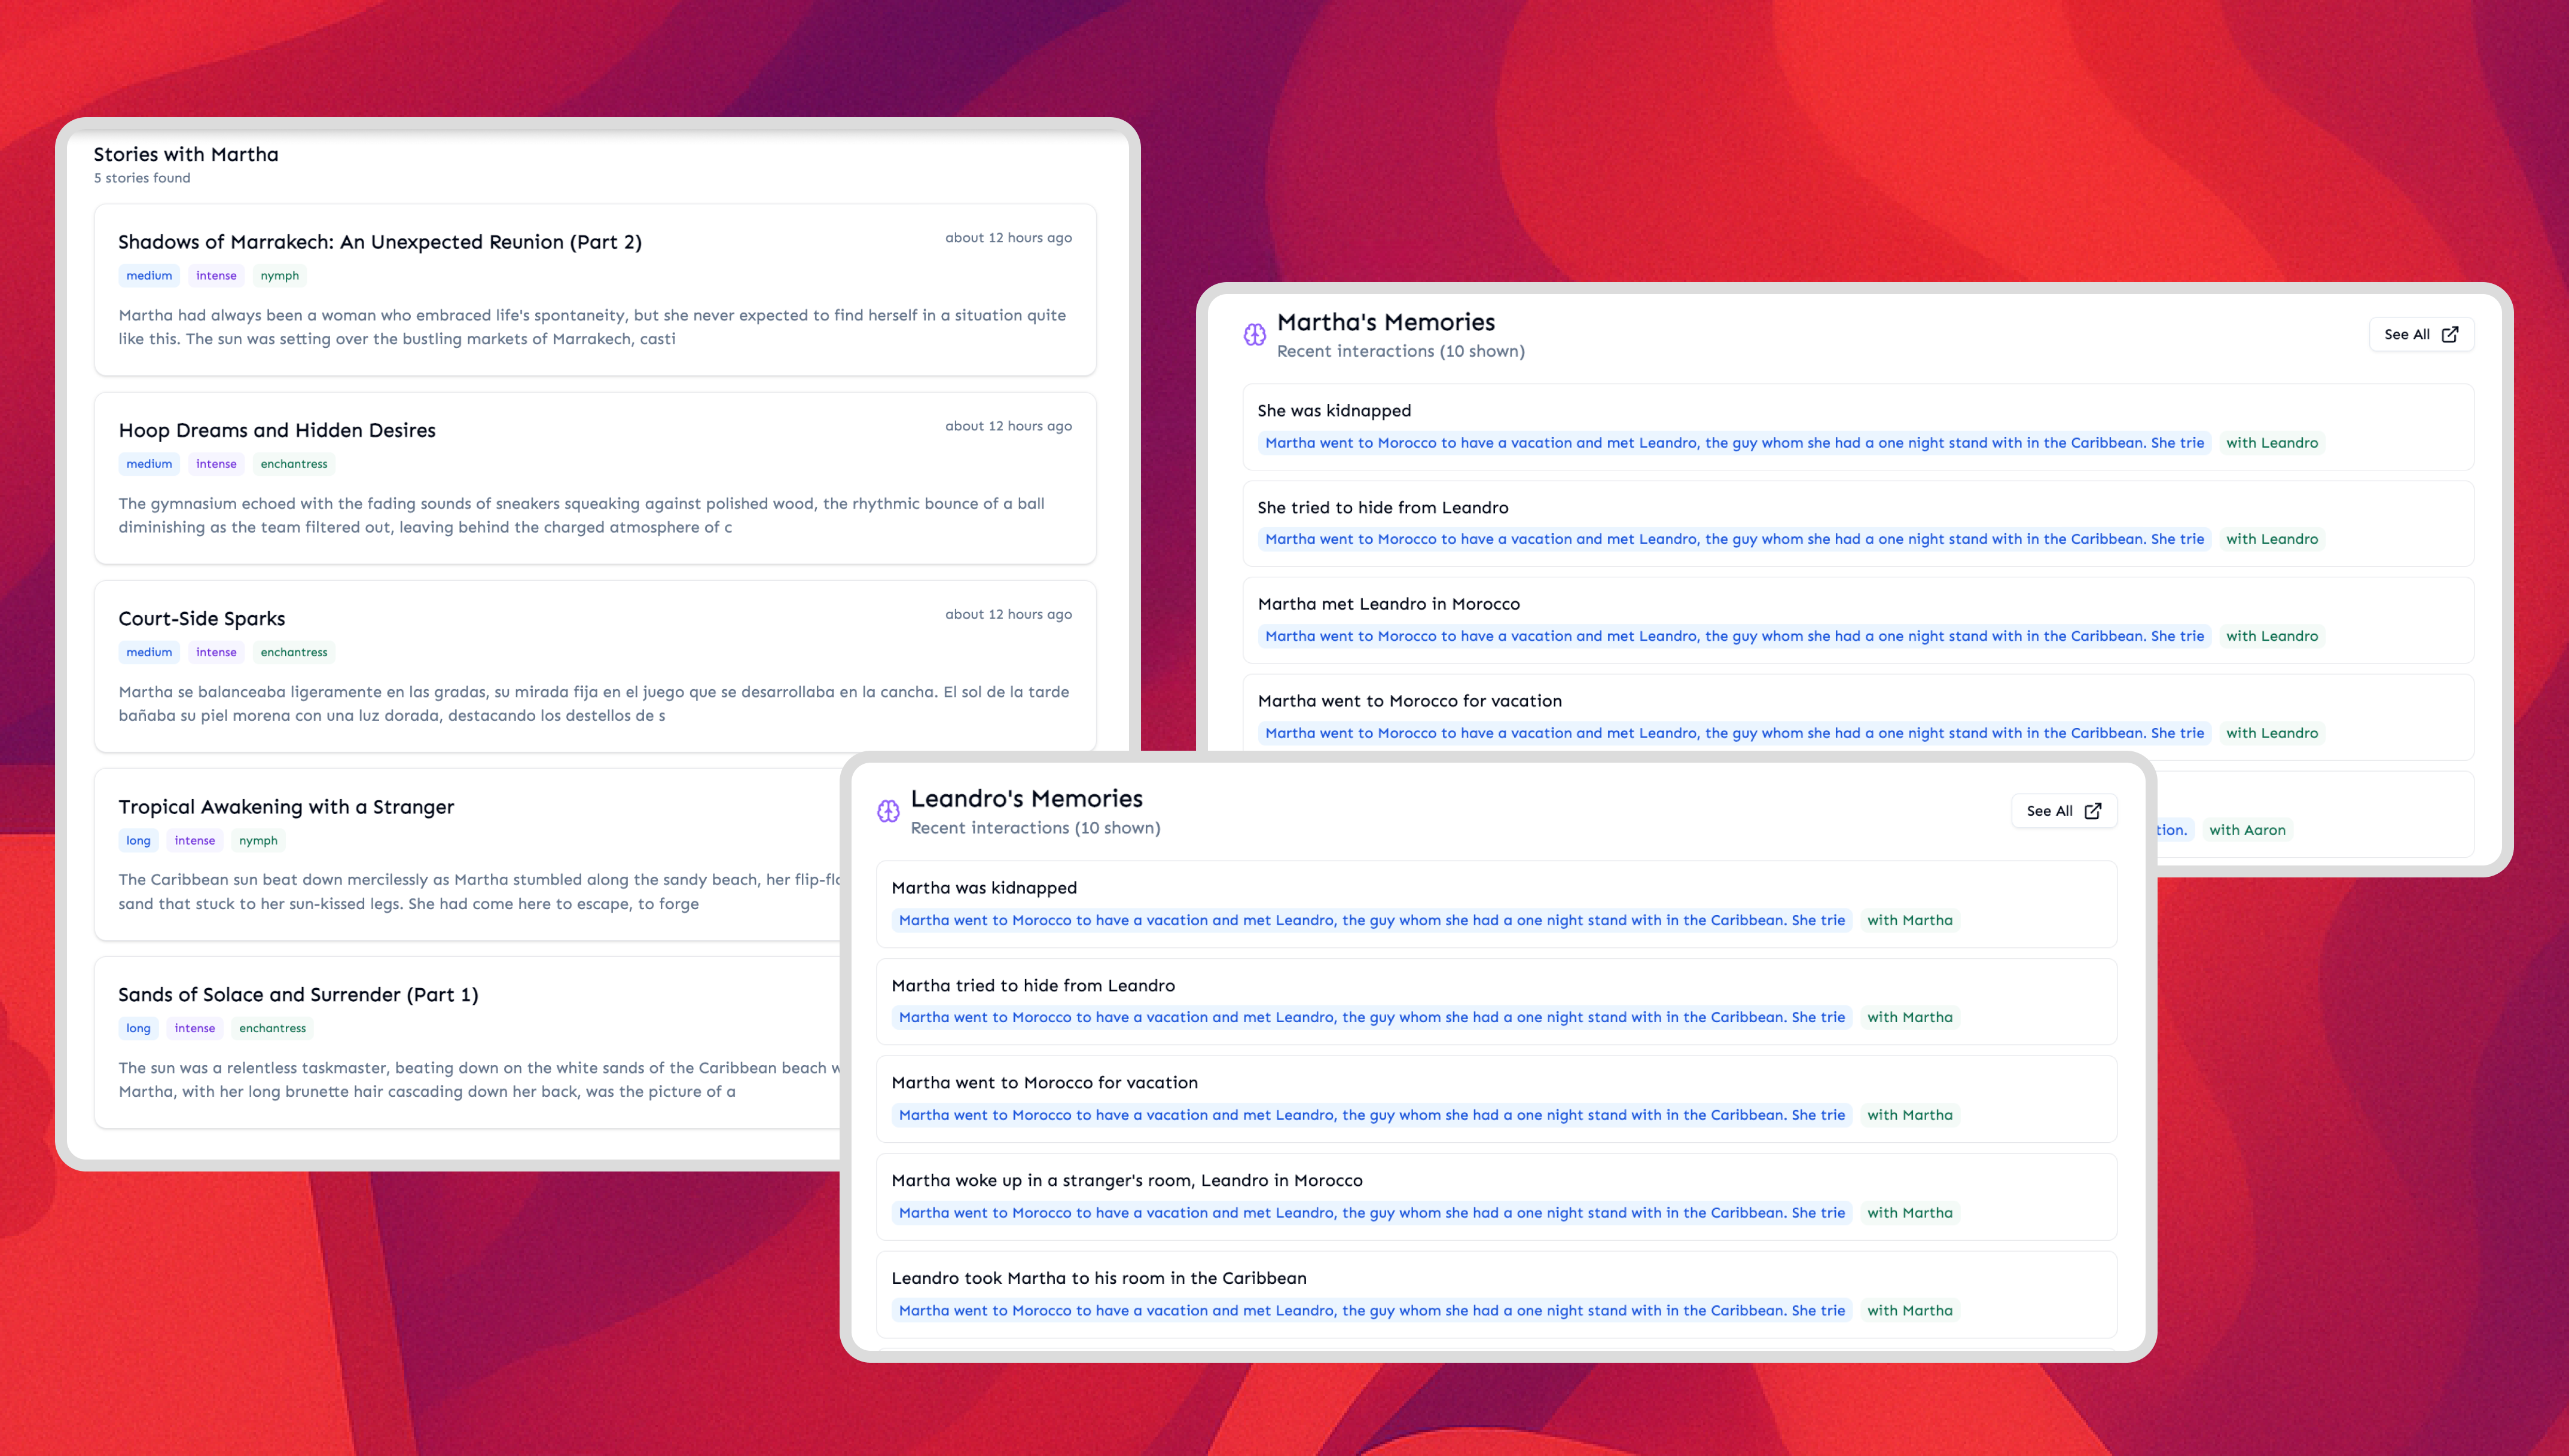
Task: Click the long tag on Tropical Awakening
Action: tap(138, 841)
